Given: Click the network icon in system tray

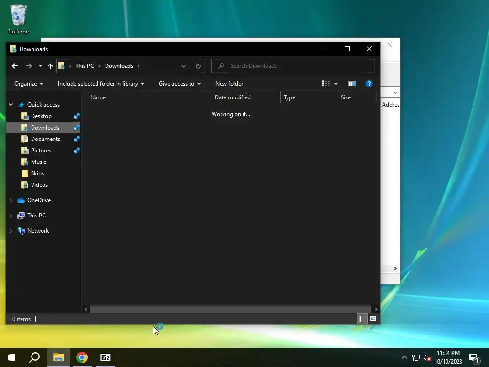Looking at the screenshot, I should click(x=416, y=357).
